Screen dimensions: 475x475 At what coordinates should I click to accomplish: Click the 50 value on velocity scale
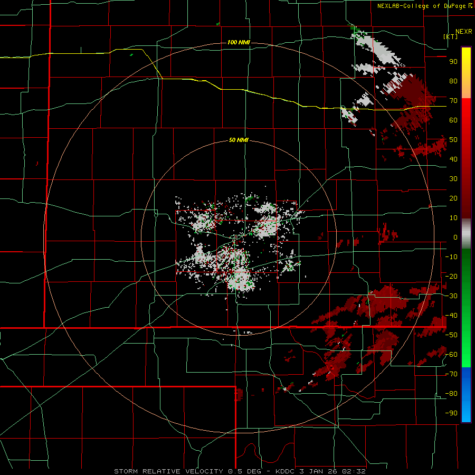click(x=453, y=140)
